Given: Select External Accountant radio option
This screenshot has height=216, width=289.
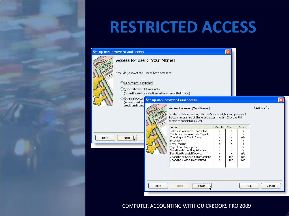Looking at the screenshot, I should tap(122, 98).
